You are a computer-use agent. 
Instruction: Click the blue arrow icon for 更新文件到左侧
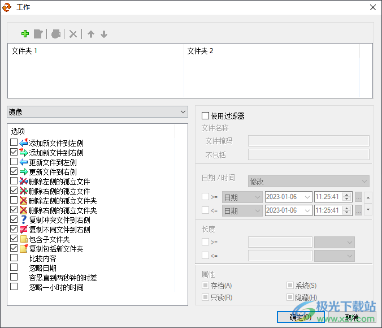[24, 162]
